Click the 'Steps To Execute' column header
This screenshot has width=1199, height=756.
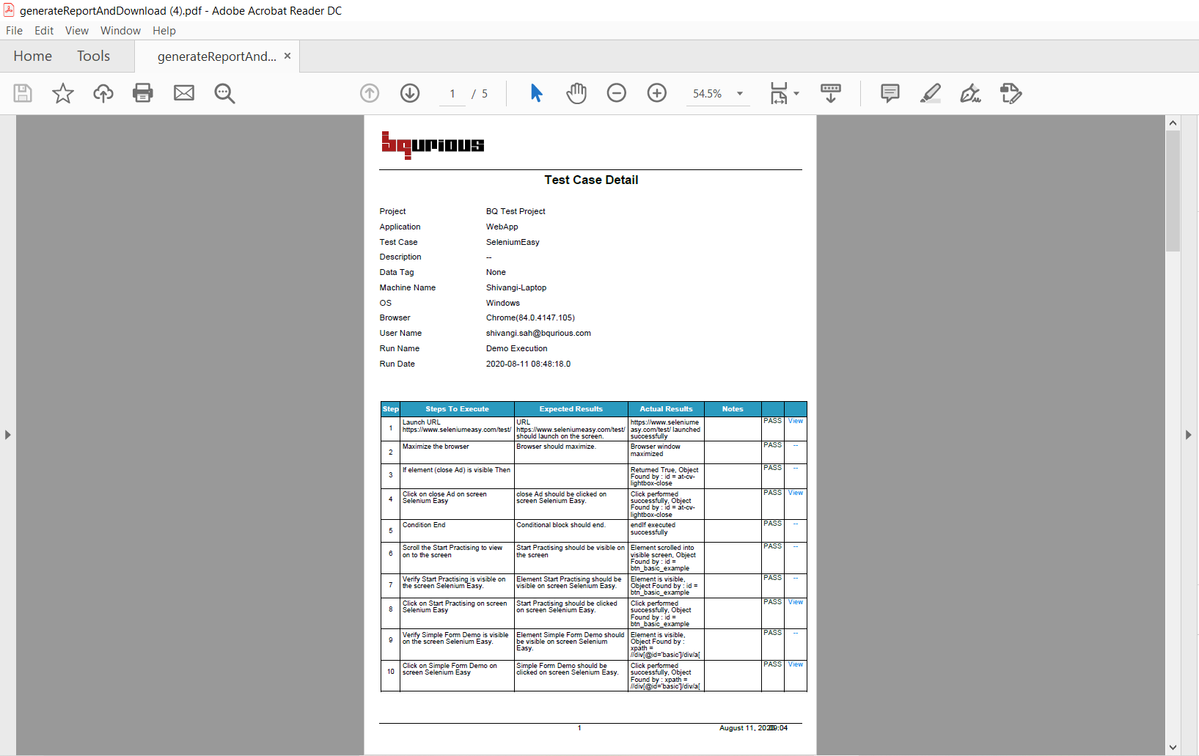coord(457,409)
